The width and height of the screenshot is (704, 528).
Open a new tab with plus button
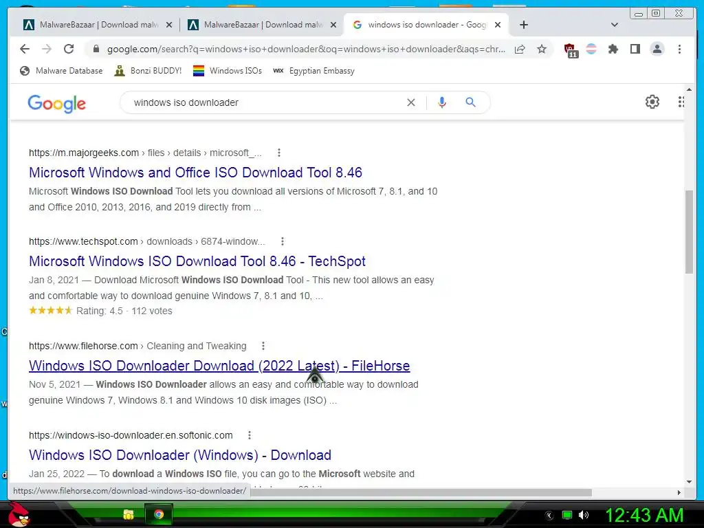pos(523,25)
